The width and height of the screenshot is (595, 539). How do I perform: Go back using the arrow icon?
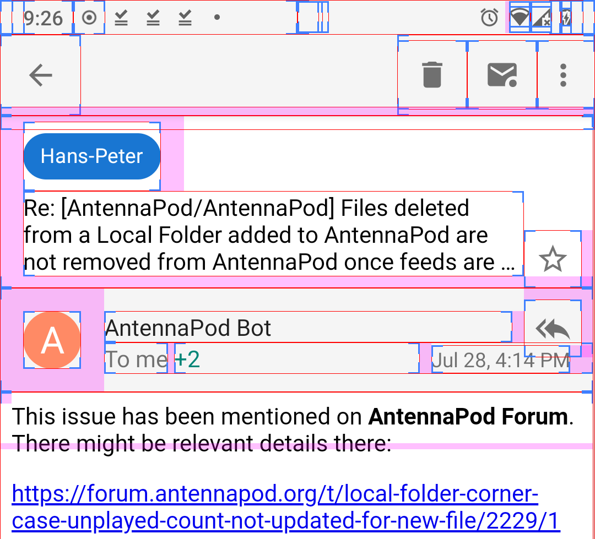pos(41,75)
